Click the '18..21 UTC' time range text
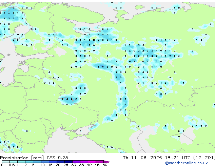215x166 pixels. click(178, 158)
